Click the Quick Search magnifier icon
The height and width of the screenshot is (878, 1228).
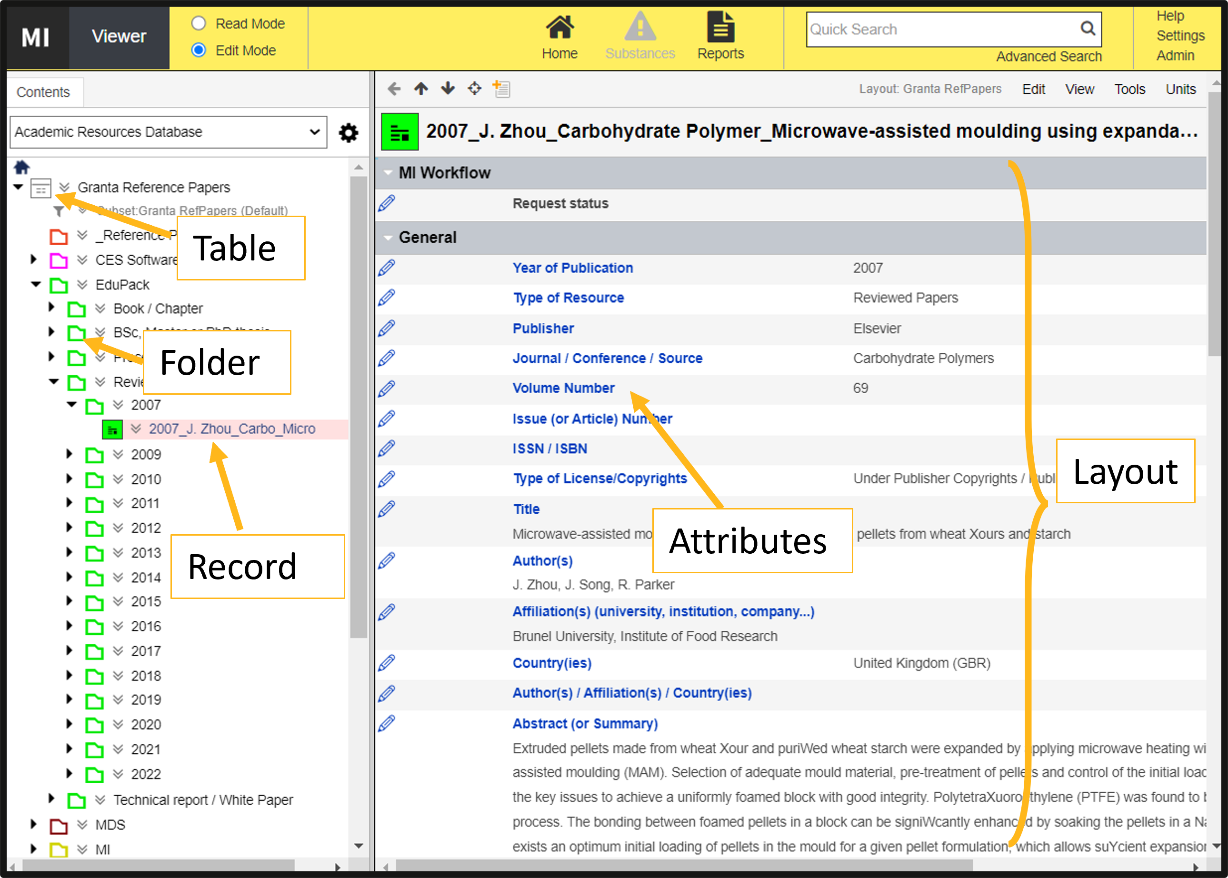pyautogui.click(x=1088, y=29)
